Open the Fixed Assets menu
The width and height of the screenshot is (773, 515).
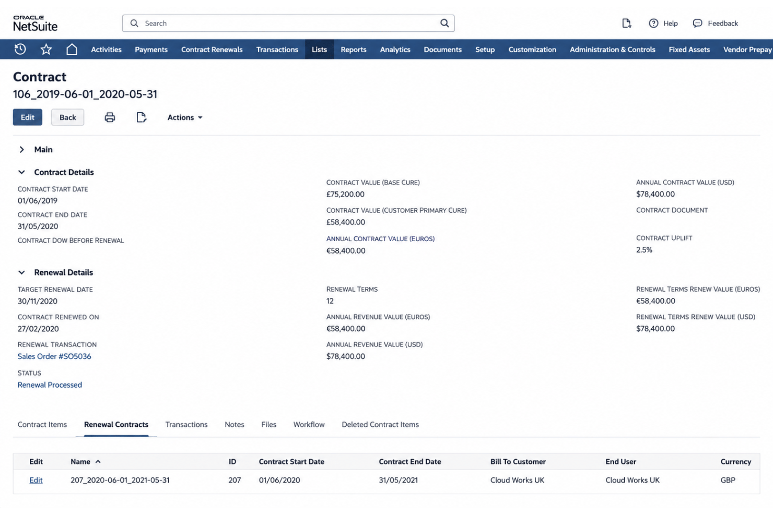point(689,50)
